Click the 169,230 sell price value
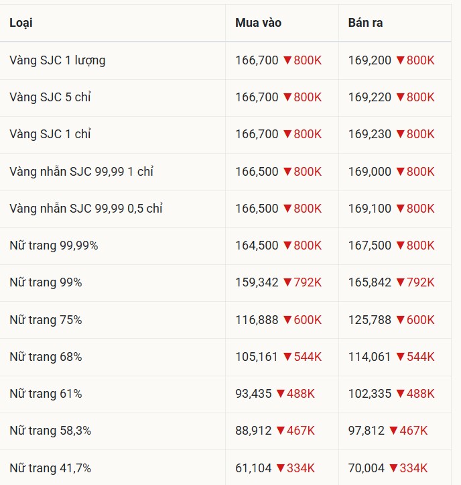This screenshot has height=485, width=461. click(369, 134)
